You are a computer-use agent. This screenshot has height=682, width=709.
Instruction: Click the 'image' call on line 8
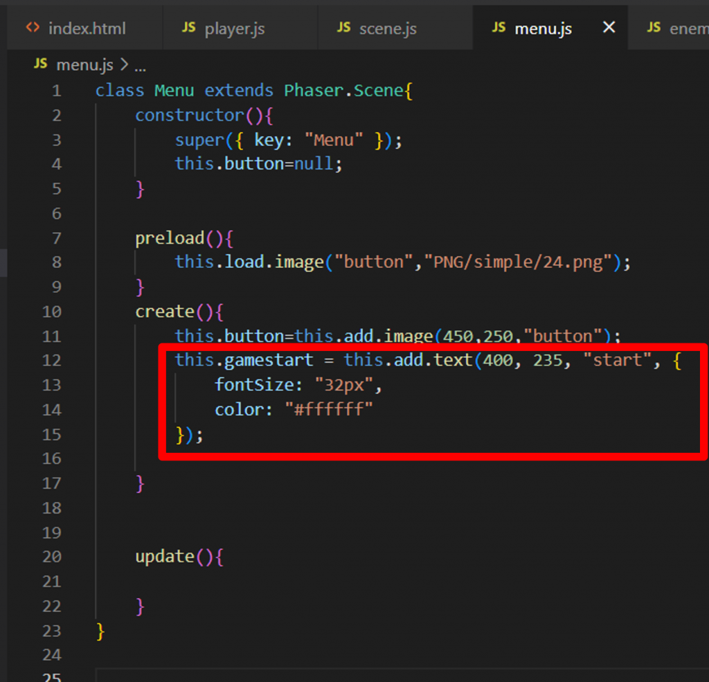[299, 262]
